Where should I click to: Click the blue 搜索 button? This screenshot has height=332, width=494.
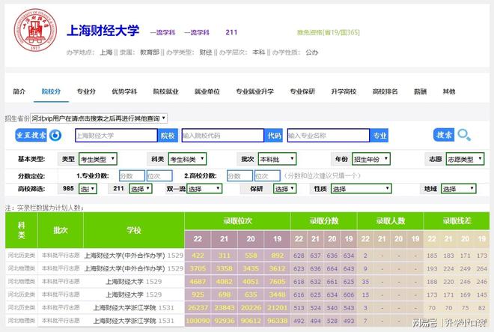[x=444, y=135]
